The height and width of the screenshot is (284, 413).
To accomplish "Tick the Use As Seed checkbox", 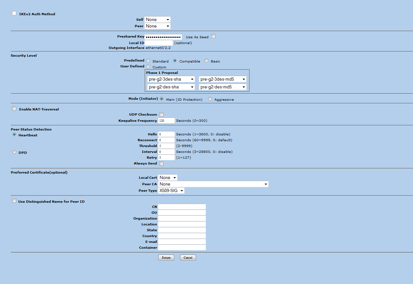I will pyautogui.click(x=213, y=36).
